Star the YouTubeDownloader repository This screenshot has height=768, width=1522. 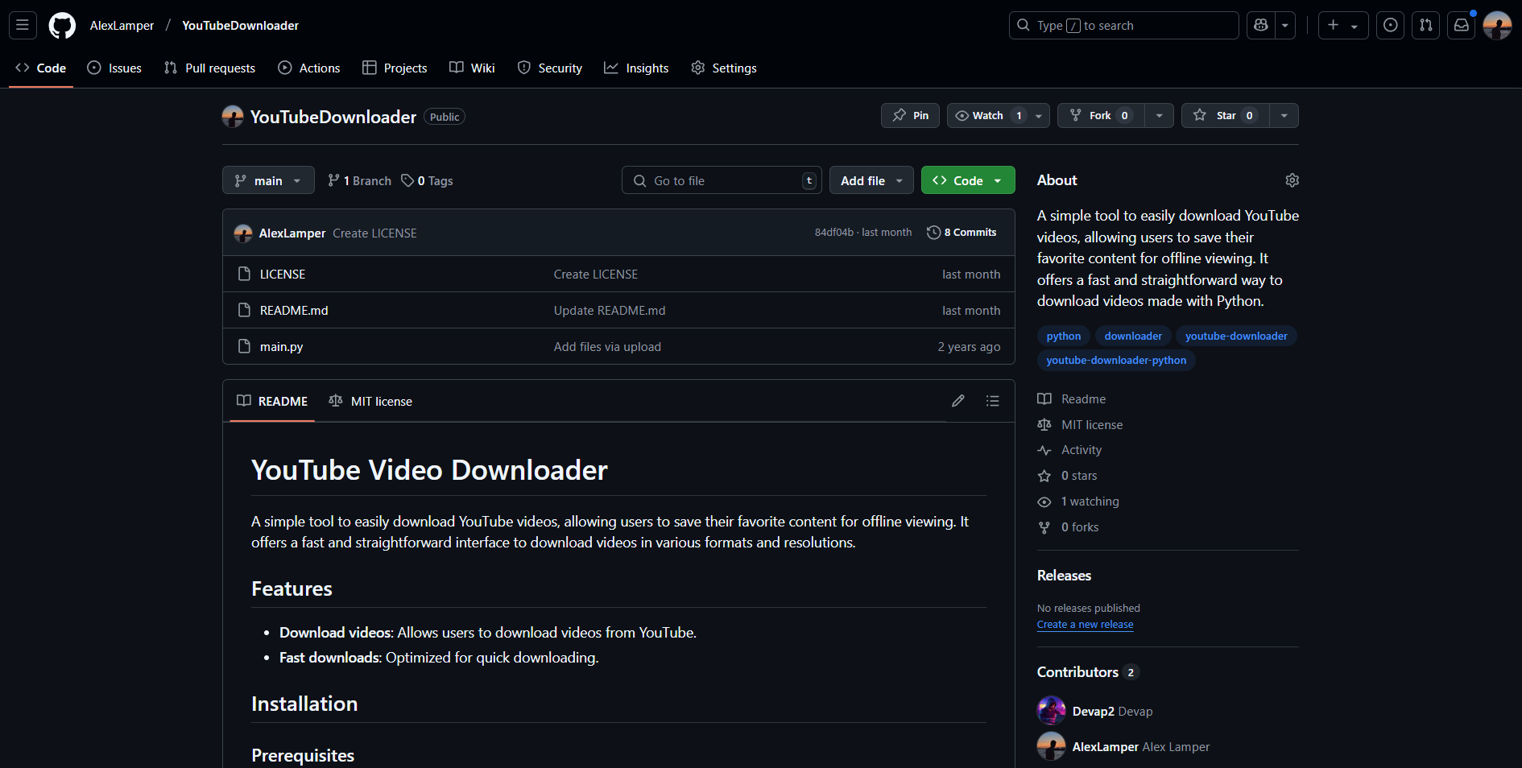pos(1225,115)
